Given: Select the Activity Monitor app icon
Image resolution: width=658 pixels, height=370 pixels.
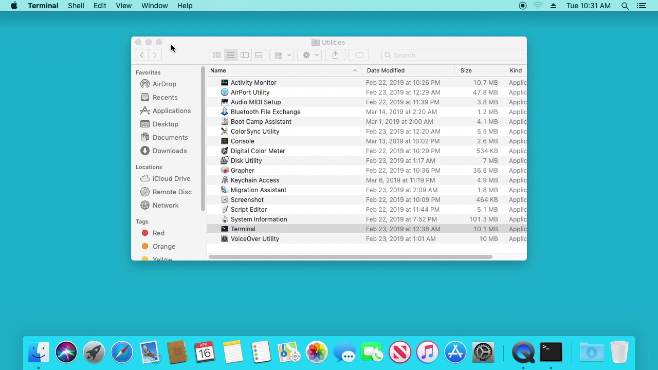Looking at the screenshot, I should [225, 82].
